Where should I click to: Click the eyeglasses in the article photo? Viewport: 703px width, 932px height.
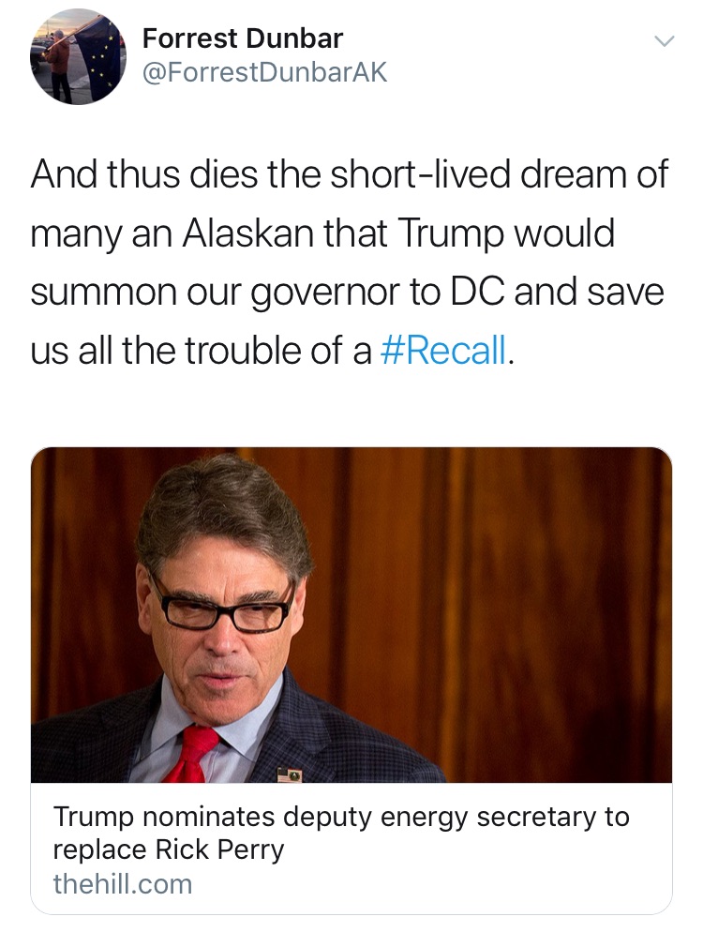pyautogui.click(x=223, y=609)
